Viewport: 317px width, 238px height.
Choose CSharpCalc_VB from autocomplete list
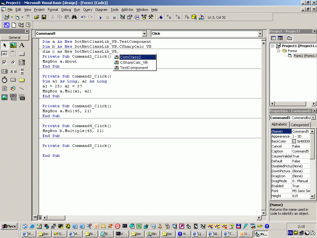click(134, 62)
